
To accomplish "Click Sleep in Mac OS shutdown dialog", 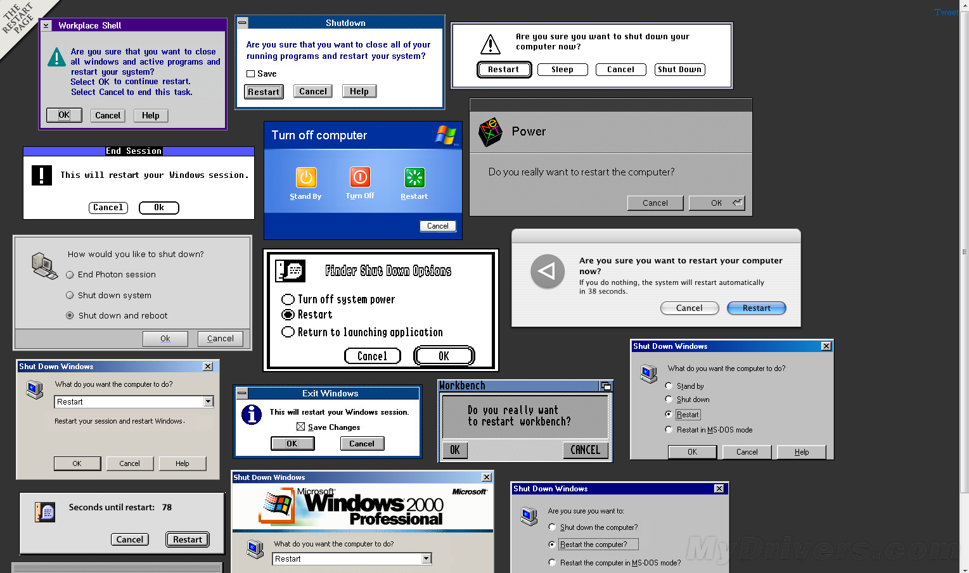I will tap(562, 70).
